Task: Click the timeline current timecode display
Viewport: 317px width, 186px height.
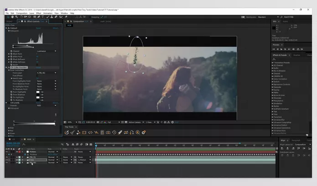Action: pyautogui.click(x=13, y=143)
